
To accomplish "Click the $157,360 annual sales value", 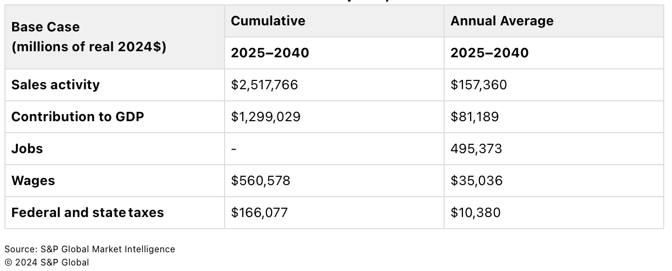I will coord(478,85).
